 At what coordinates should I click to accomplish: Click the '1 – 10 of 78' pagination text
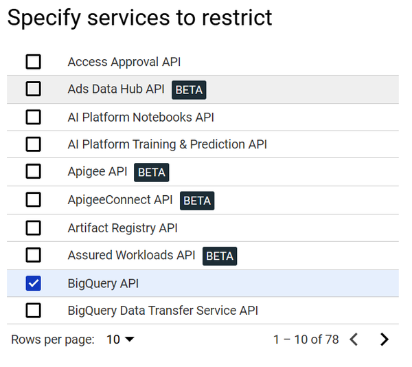(x=306, y=340)
